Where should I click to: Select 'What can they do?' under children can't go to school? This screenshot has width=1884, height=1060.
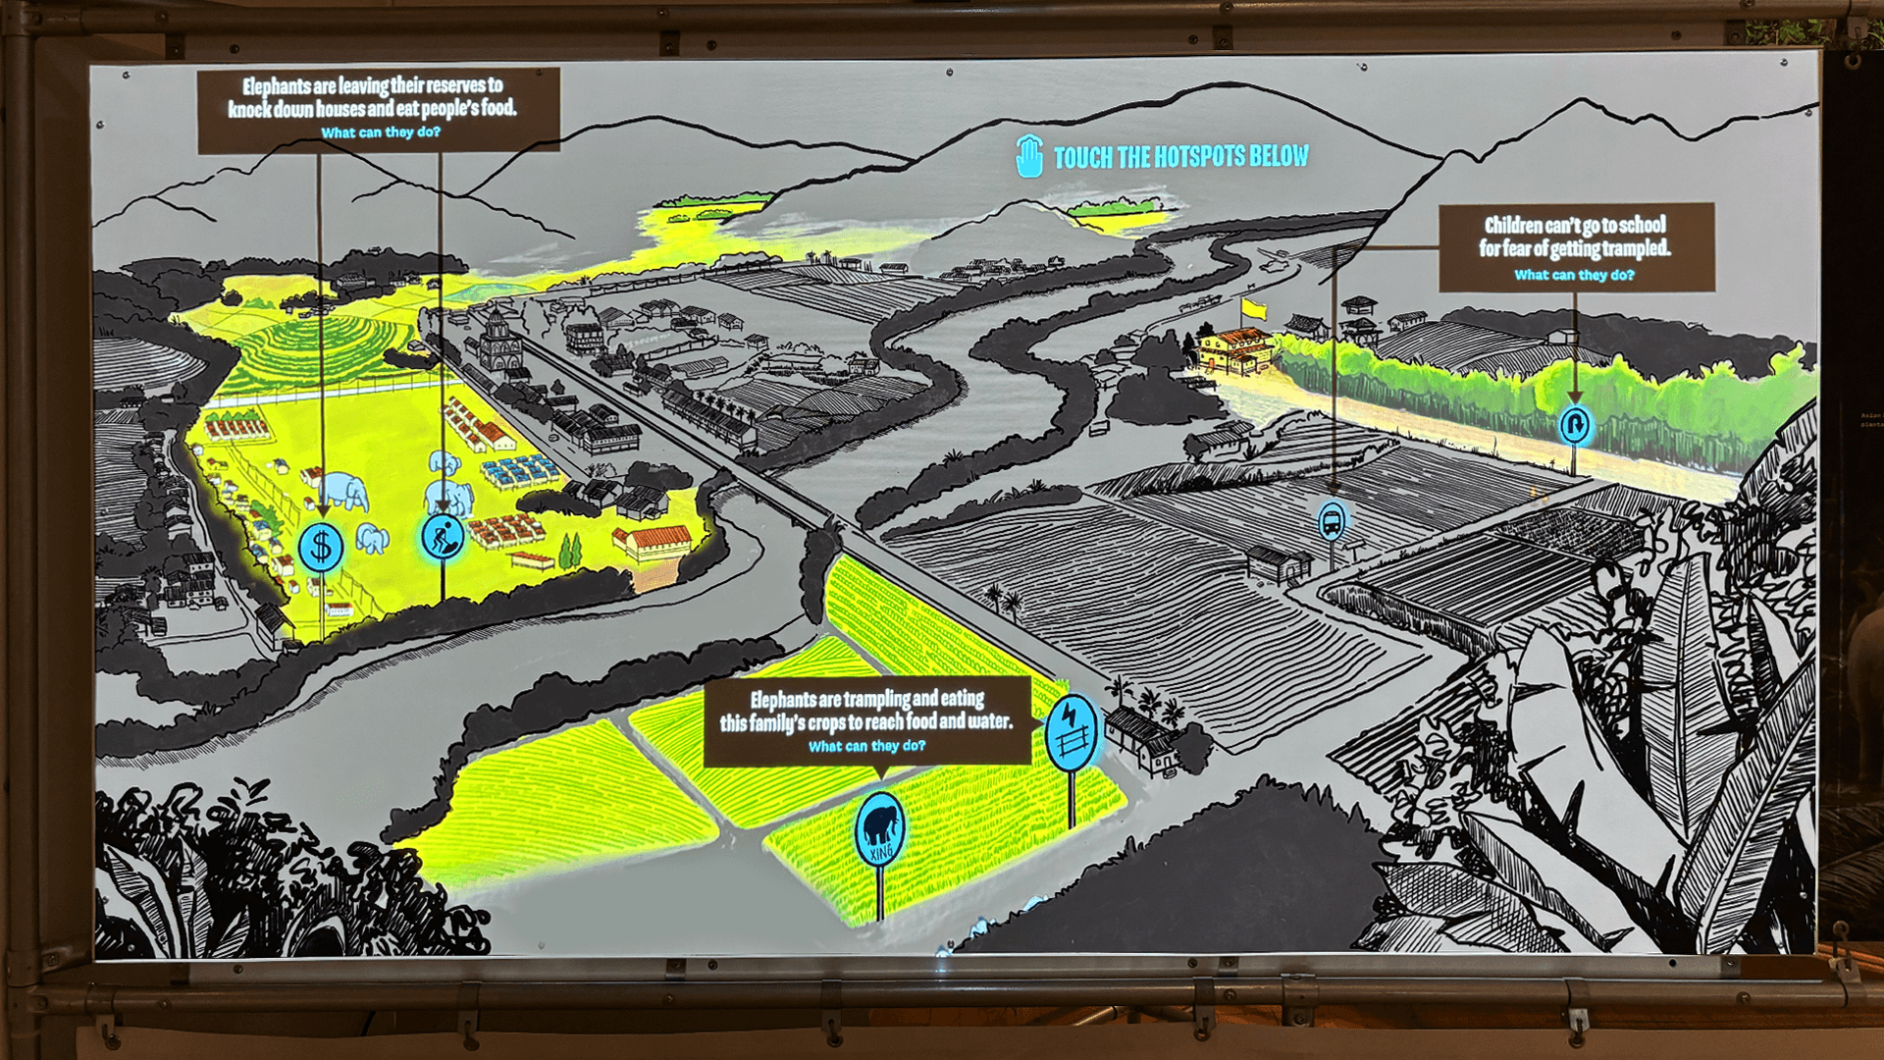[x=1575, y=275]
